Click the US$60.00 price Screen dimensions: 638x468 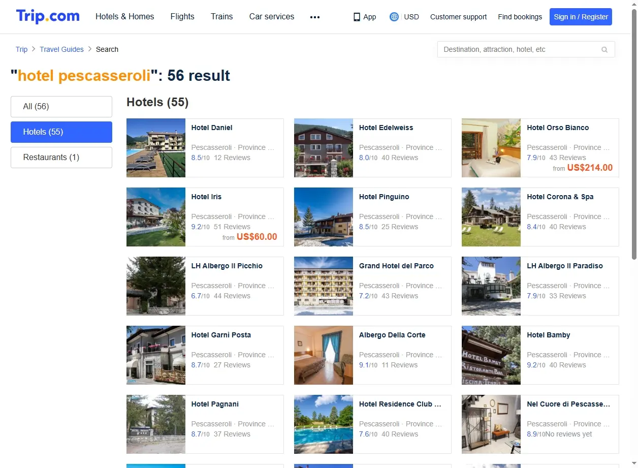pos(257,237)
